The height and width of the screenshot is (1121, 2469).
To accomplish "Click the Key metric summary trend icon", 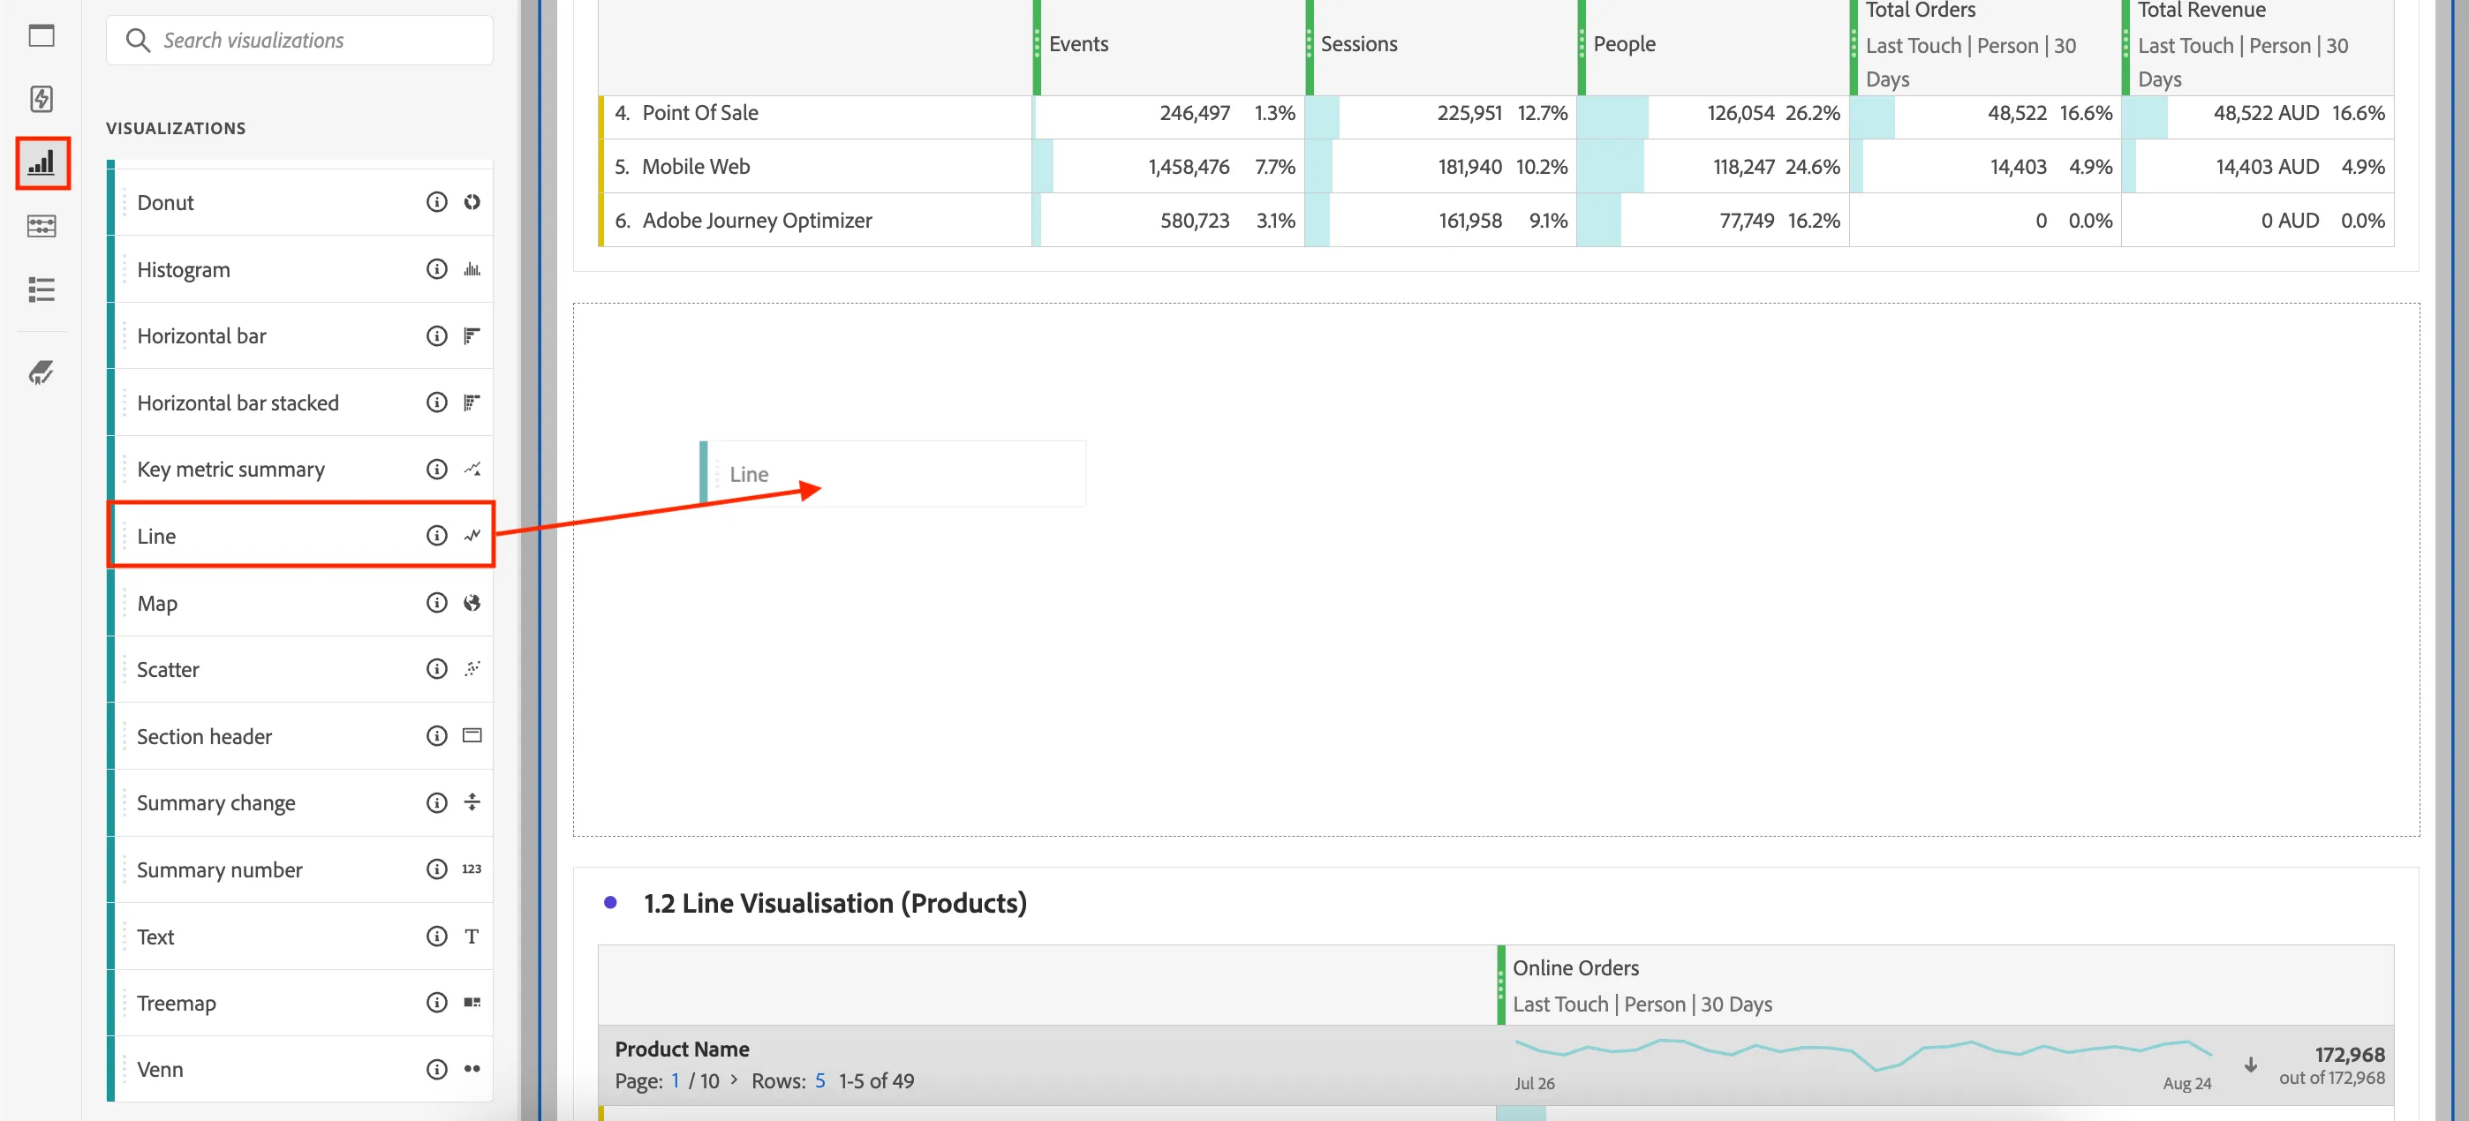I will click(x=472, y=469).
